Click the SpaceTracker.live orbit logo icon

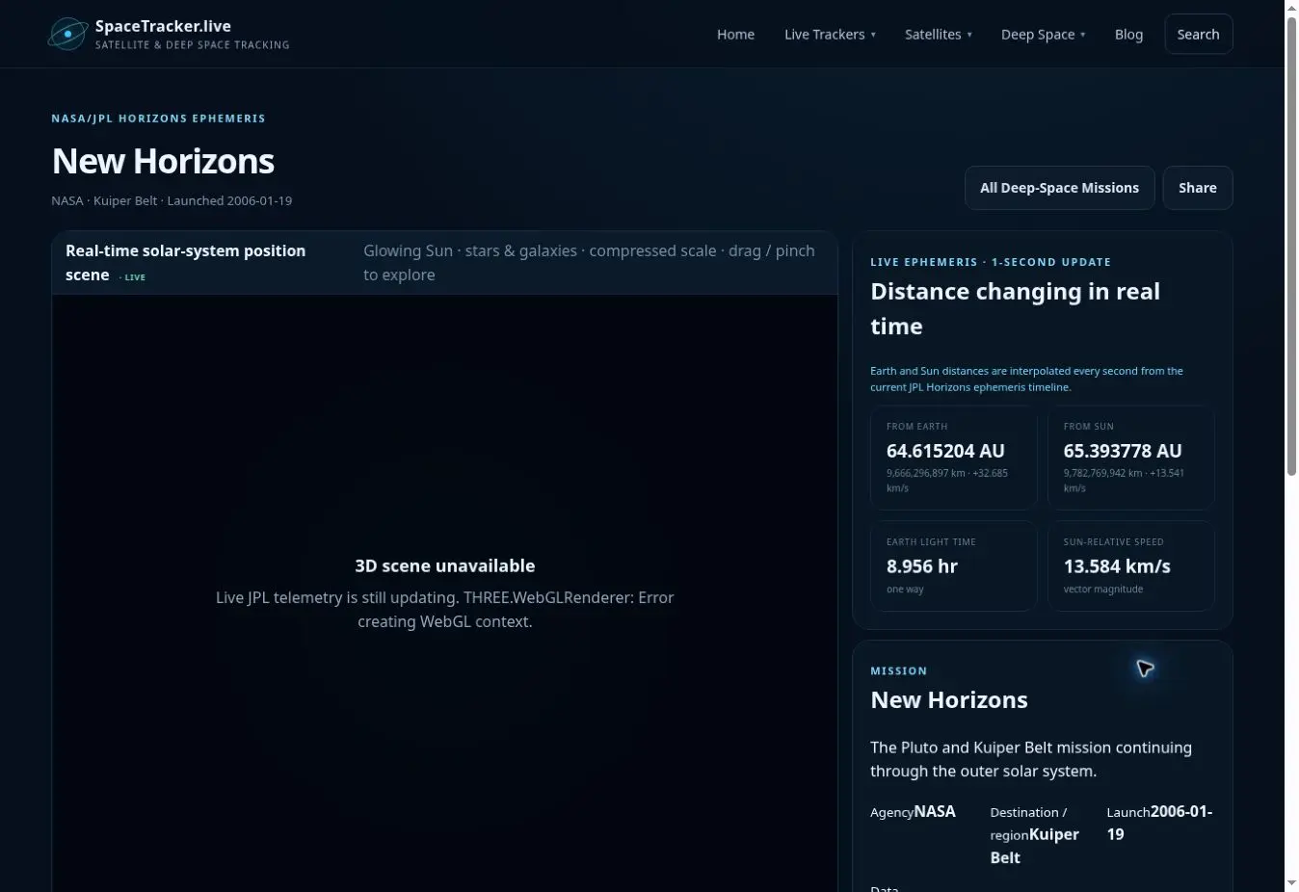coord(67,34)
